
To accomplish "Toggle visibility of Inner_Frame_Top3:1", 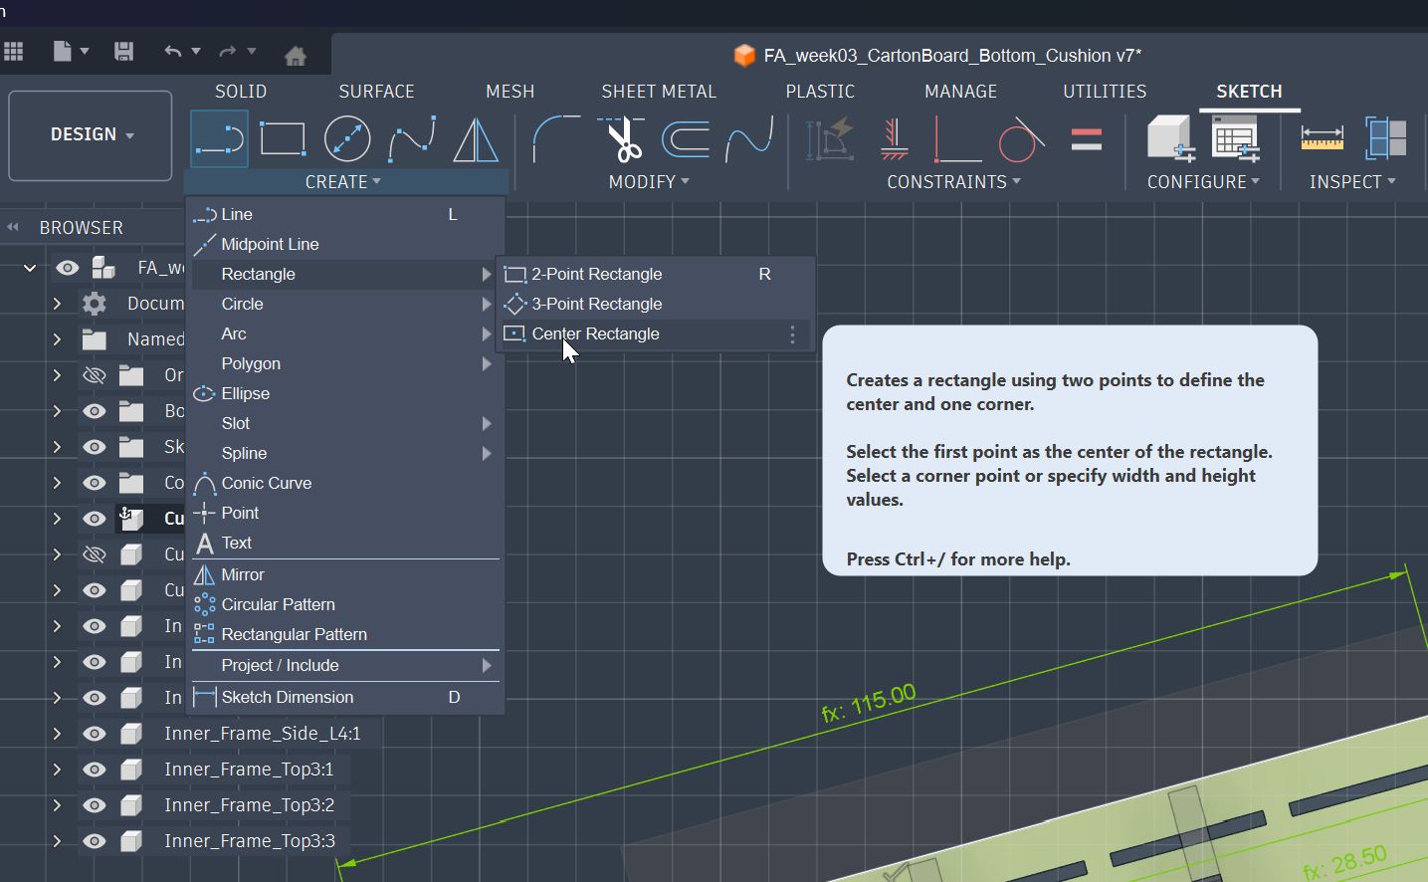I will (x=95, y=770).
